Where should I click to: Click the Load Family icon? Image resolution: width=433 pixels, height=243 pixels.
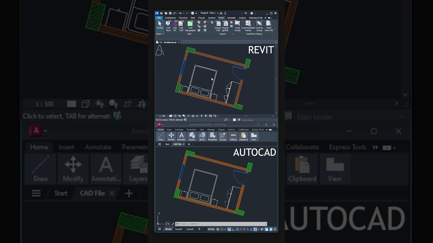pos(237,26)
